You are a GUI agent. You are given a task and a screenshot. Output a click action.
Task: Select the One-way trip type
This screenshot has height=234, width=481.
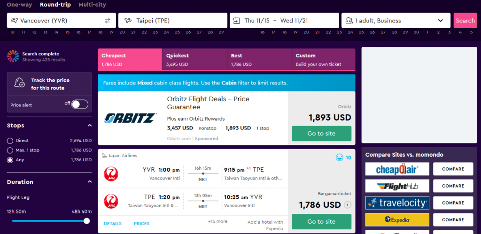(x=19, y=5)
